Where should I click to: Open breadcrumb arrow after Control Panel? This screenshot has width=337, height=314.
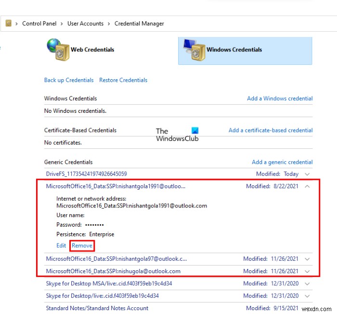click(62, 24)
